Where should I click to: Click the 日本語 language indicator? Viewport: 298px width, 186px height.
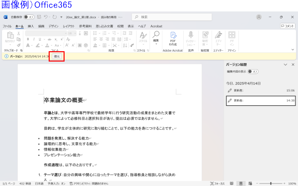pyautogui.click(x=39, y=184)
